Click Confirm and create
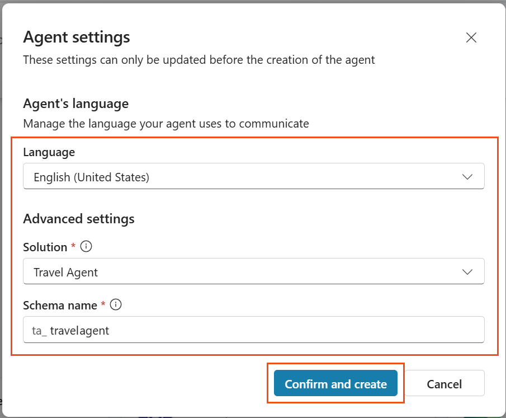The width and height of the screenshot is (506, 418). click(x=335, y=384)
